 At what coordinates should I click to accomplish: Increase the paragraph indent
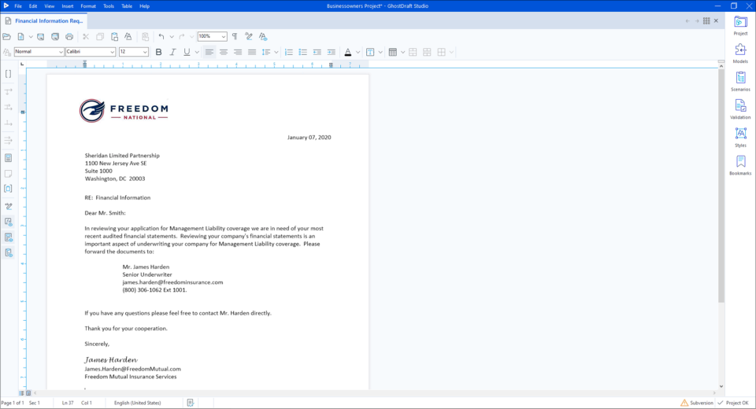(332, 52)
